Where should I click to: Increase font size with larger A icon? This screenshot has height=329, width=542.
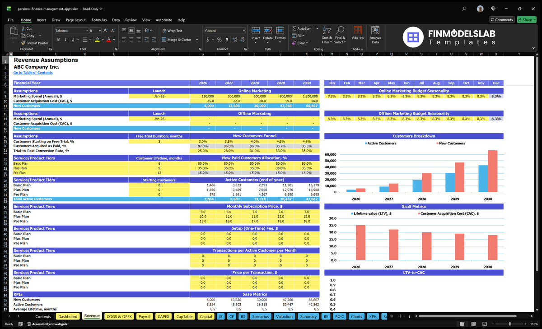(x=106, y=30)
